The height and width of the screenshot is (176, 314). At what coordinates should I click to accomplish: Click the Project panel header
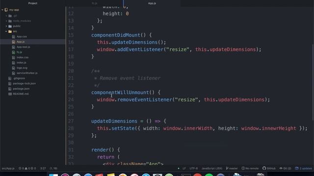[x=33, y=3]
